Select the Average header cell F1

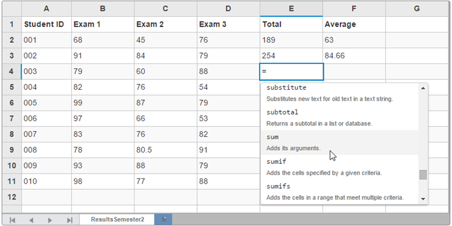[354, 25]
